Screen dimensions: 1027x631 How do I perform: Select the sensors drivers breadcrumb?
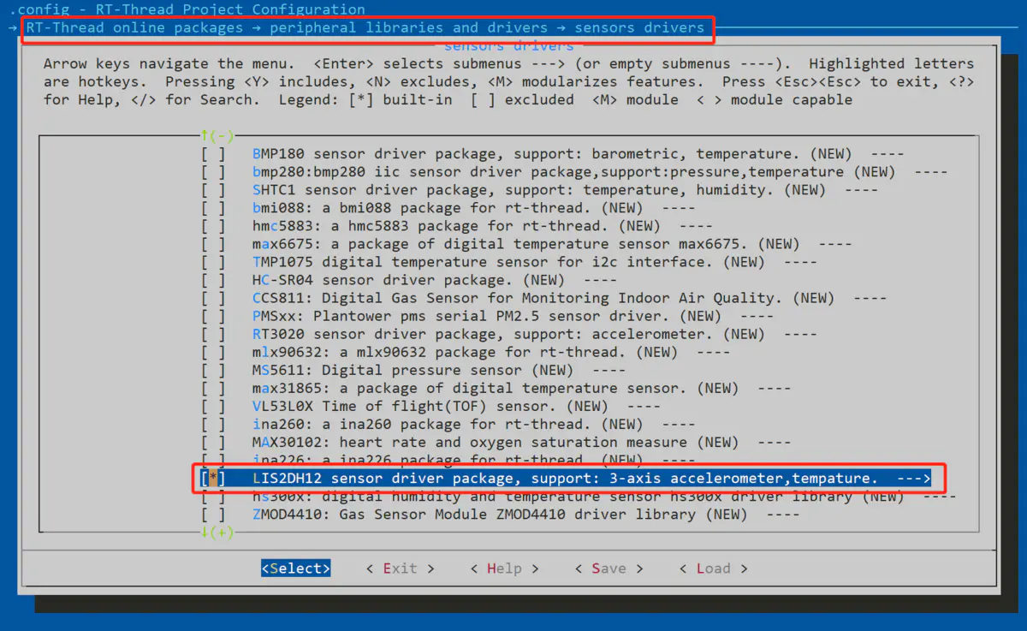pyautogui.click(x=639, y=27)
